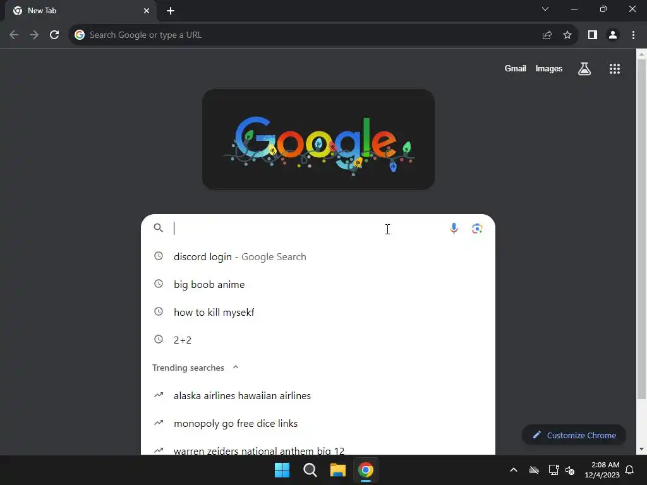647x485 pixels.
Task: Choose 'alaska airlines hawaiian airlines' trending search
Action: [318, 395]
